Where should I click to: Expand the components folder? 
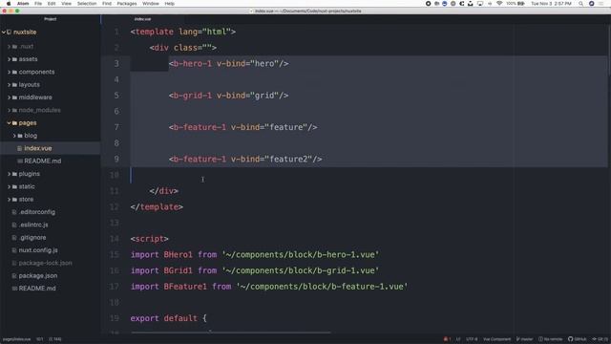9,73
